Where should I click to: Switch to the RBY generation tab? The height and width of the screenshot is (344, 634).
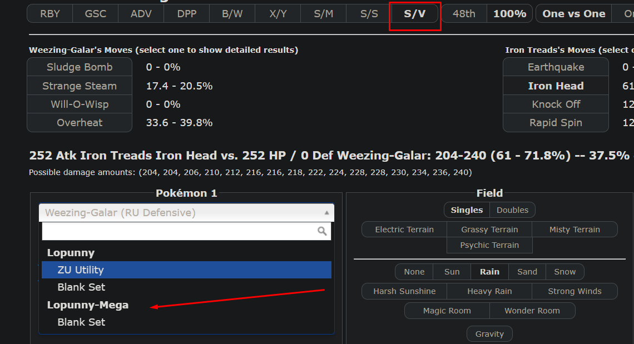[50, 14]
